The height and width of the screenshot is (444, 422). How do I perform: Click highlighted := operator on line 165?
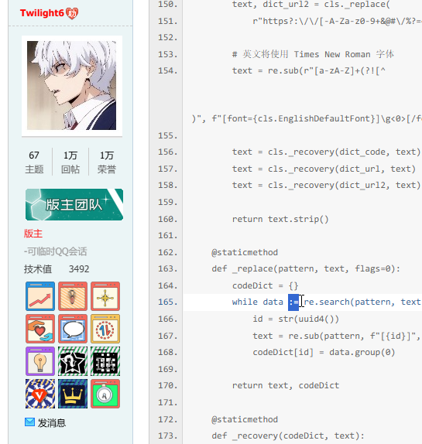pyautogui.click(x=293, y=302)
